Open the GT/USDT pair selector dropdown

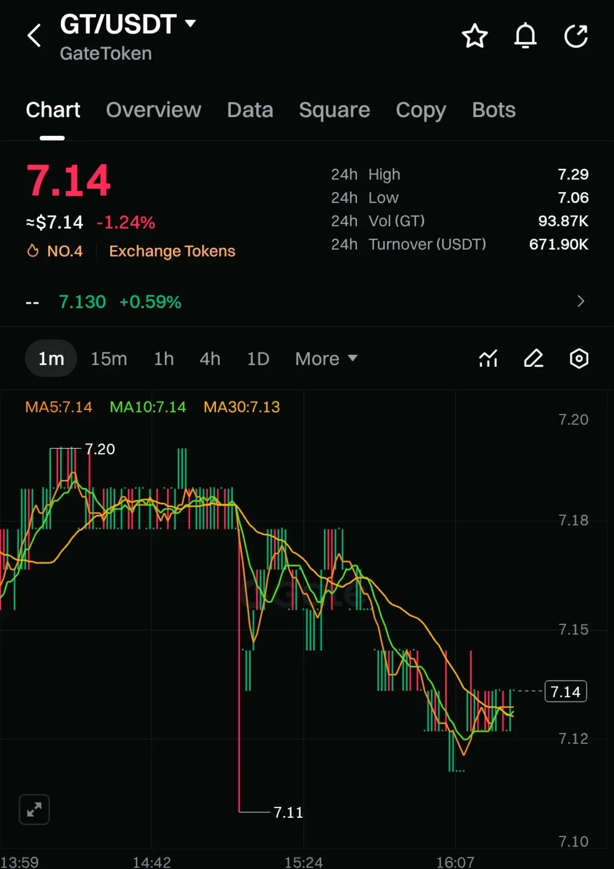(x=128, y=24)
